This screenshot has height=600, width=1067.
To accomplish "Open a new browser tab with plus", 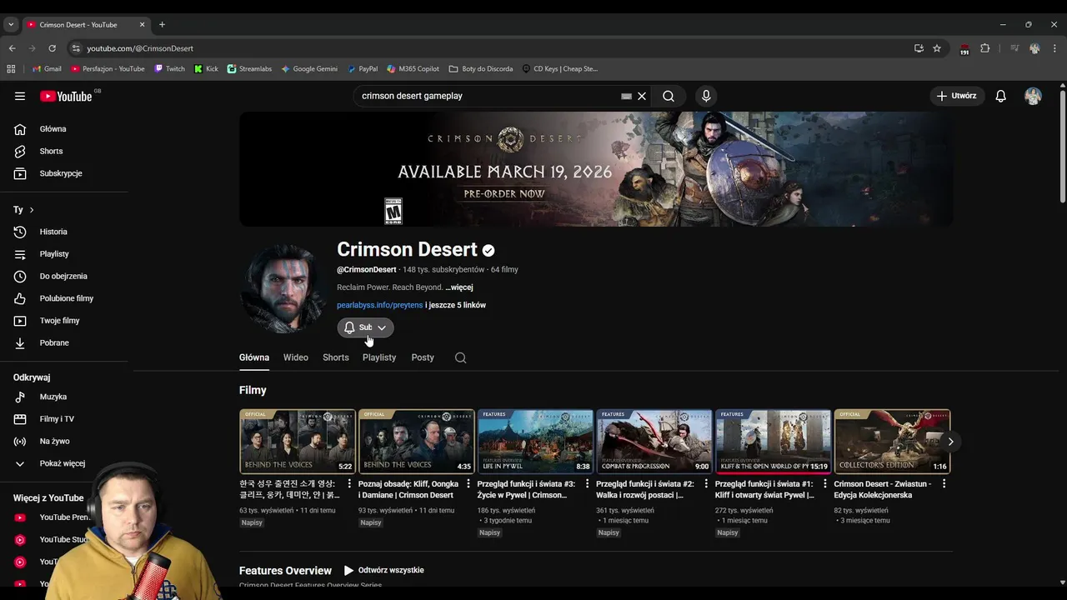I will 162,25.
